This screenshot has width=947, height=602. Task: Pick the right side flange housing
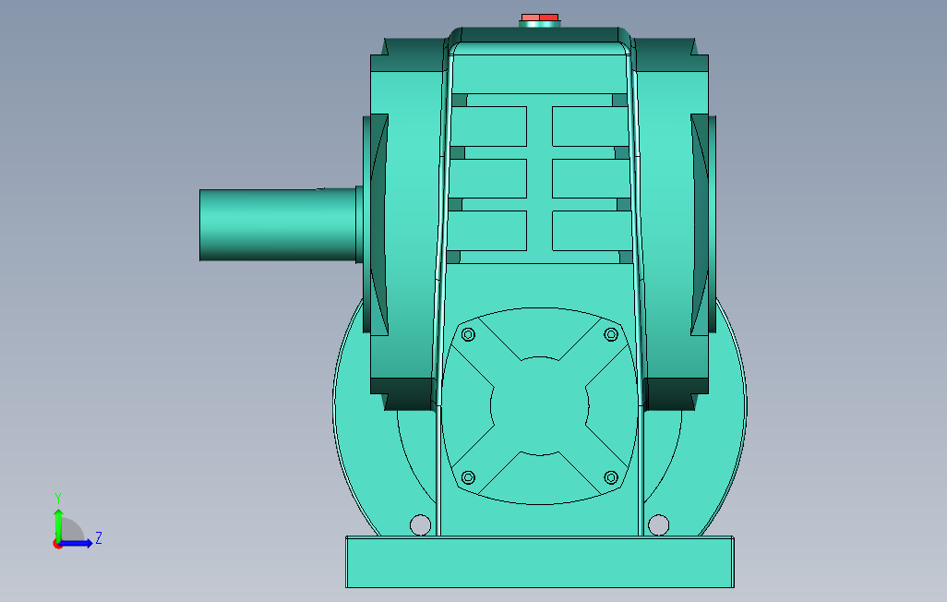[x=672, y=223]
